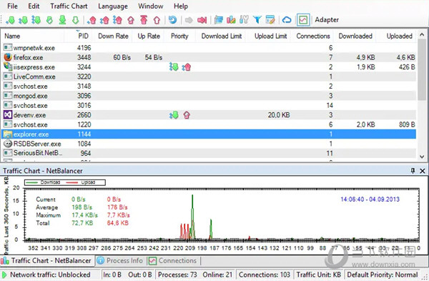This screenshot has height=281, width=429.
Task: Open the Edit menu
Action: pos(34,6)
